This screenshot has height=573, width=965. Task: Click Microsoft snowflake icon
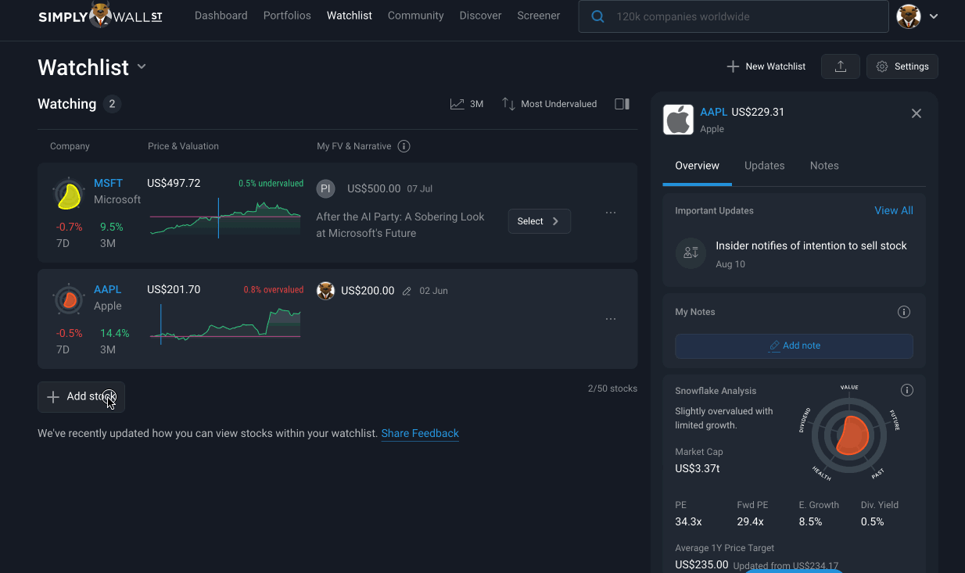pyautogui.click(x=69, y=195)
